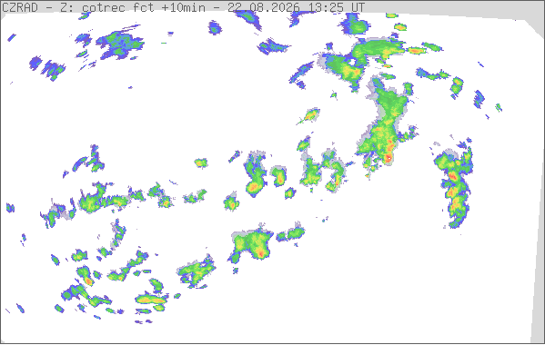Click the blue echo at the far left edge

click(x=10, y=208)
